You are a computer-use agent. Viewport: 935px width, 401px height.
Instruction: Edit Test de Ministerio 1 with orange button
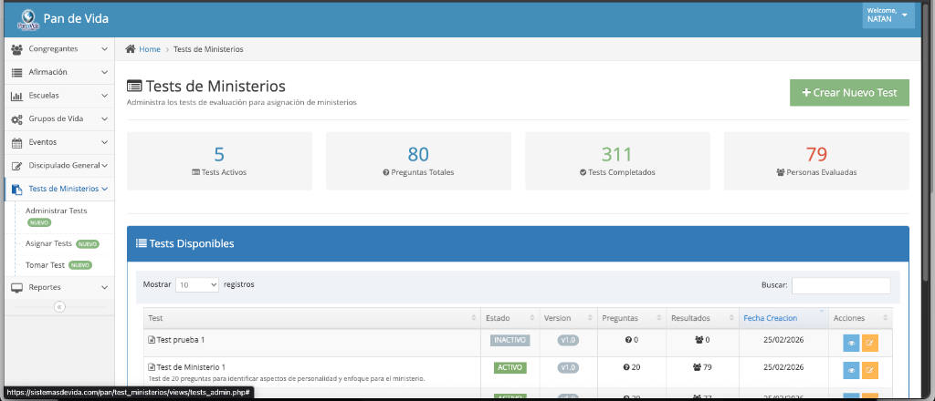click(870, 370)
